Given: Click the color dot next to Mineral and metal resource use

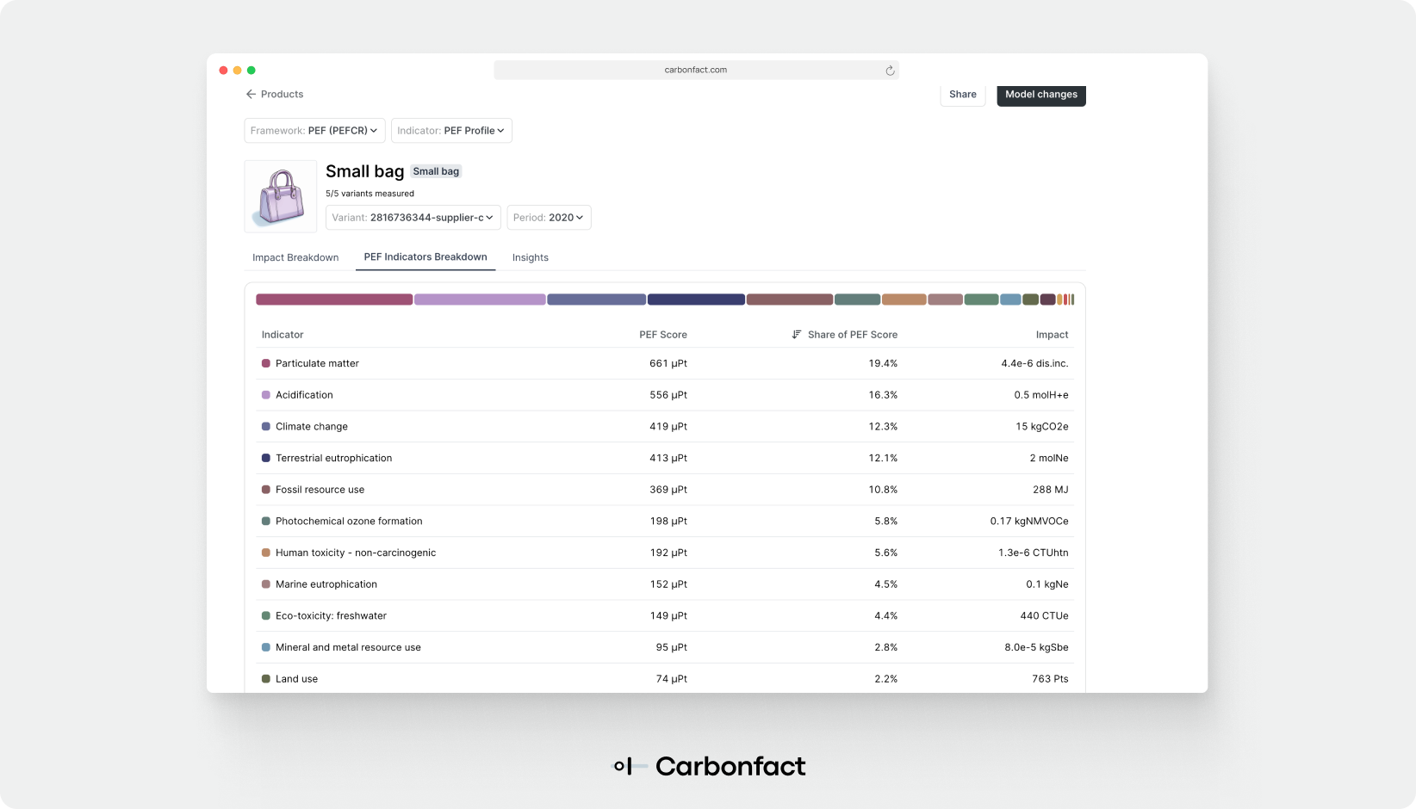Looking at the screenshot, I should (x=265, y=646).
